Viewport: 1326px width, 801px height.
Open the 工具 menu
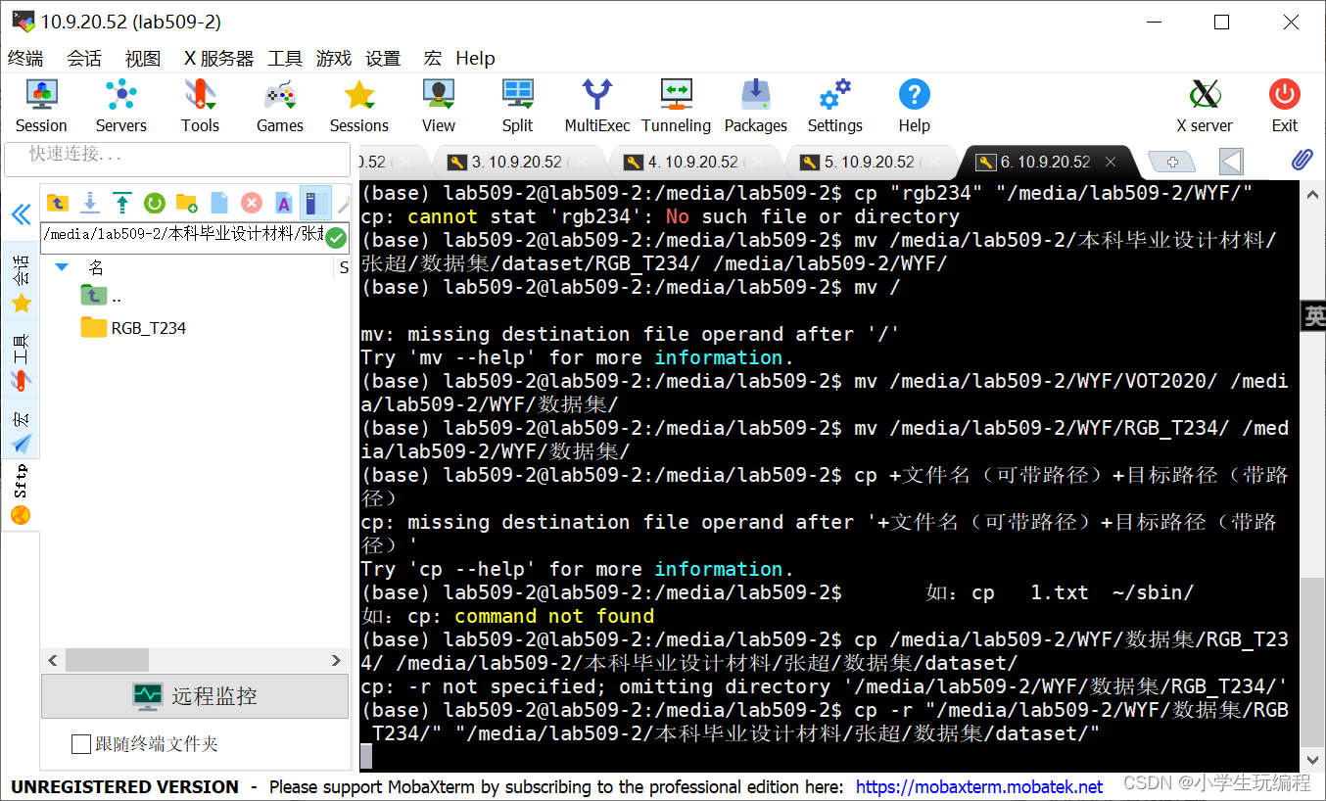[285, 58]
